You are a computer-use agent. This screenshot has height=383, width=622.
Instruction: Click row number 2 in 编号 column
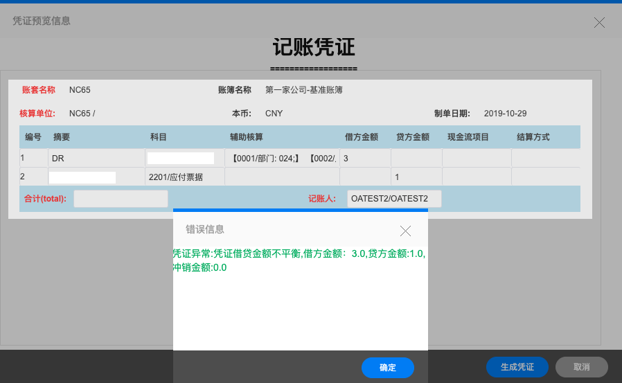tap(22, 177)
